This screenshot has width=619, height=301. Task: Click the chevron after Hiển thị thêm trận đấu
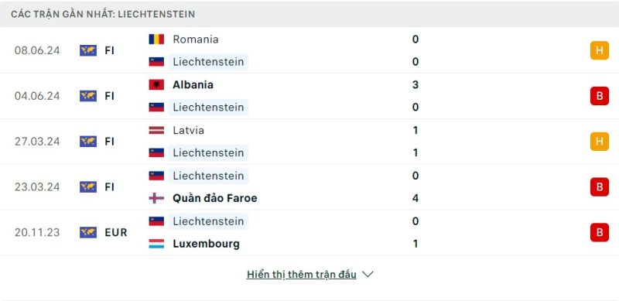coord(368,274)
